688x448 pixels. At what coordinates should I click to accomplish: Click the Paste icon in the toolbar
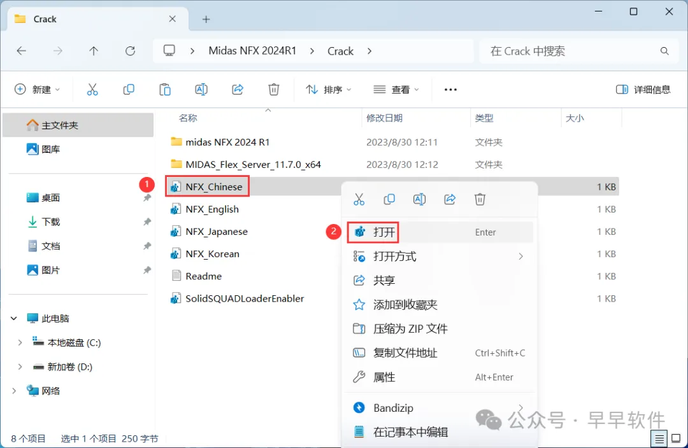(x=165, y=90)
